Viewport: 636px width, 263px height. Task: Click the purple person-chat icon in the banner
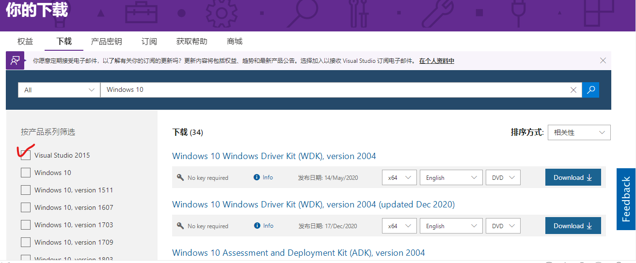[x=15, y=60]
